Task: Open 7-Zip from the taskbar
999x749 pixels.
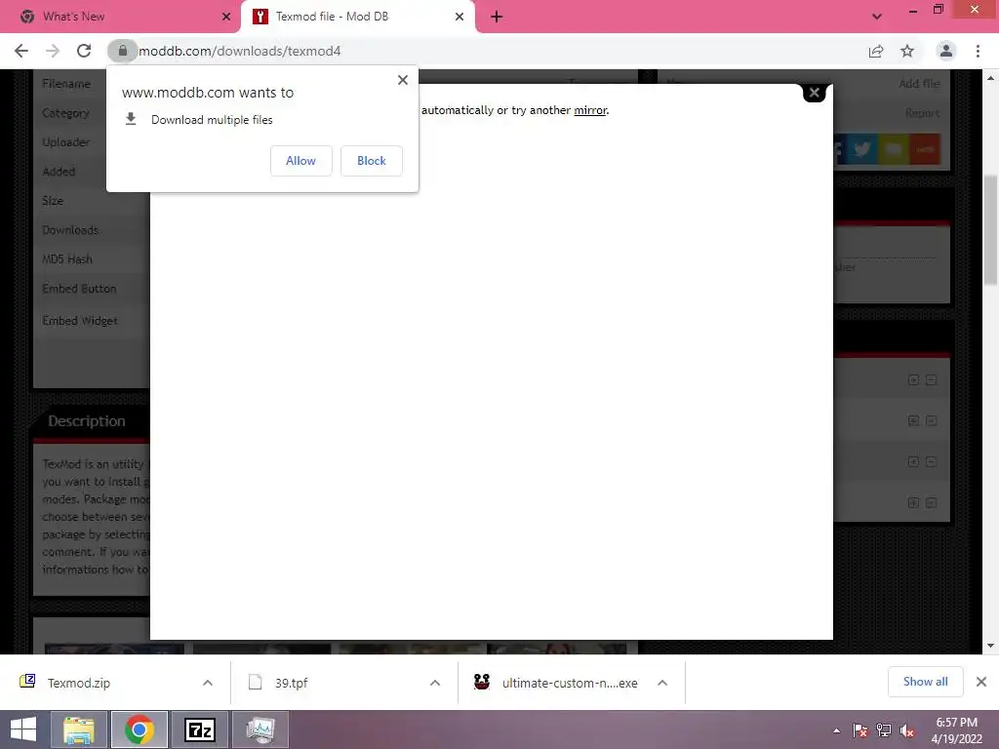Action: coord(199,729)
